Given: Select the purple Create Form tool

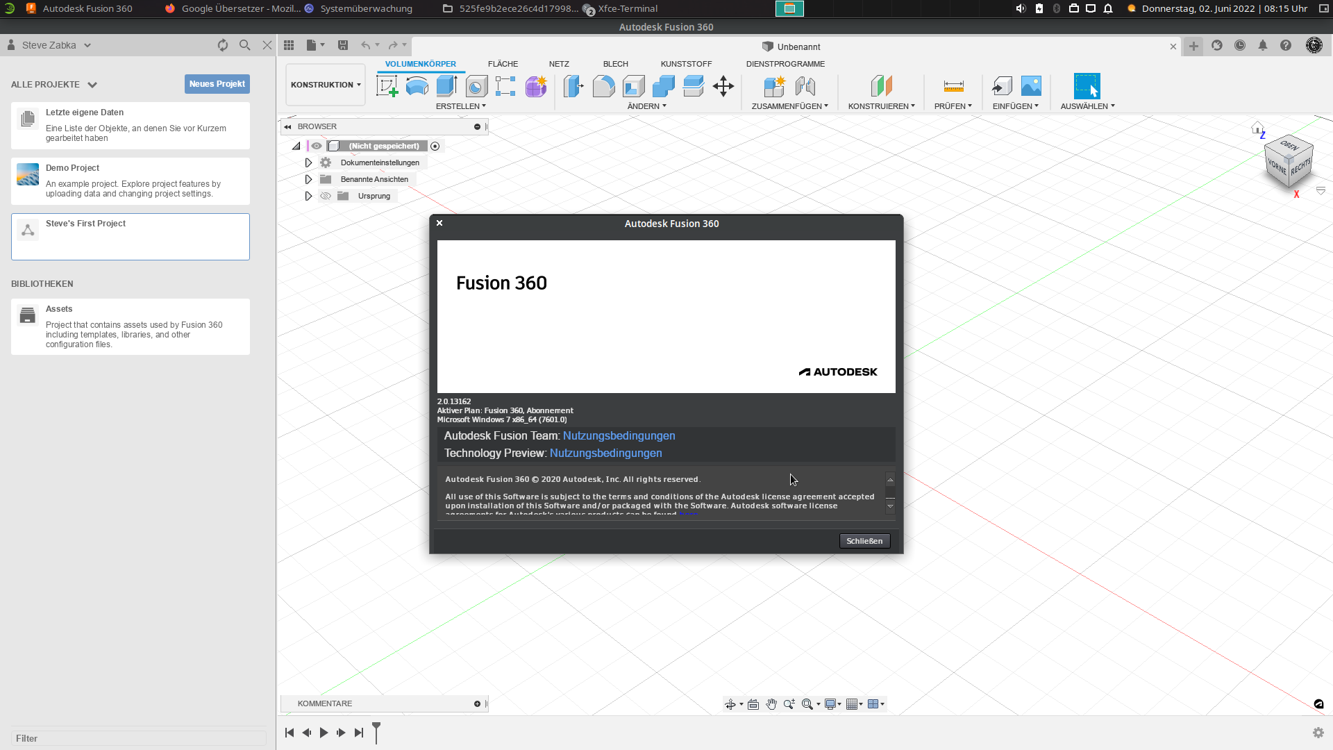Looking at the screenshot, I should (535, 86).
